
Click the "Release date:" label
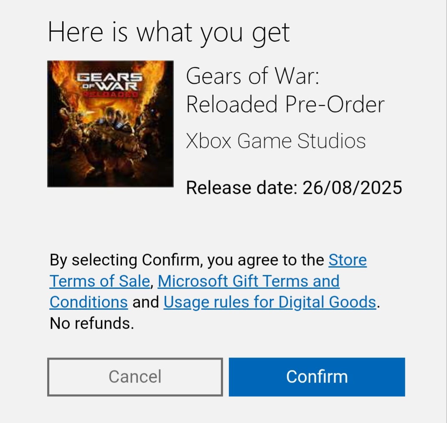241,188
